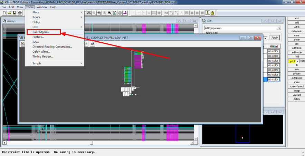The height and width of the screenshot is (156, 305).
Task: Click the greyed letter A text icon
Action: [182, 13]
